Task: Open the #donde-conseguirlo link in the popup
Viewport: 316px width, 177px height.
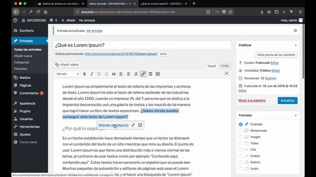Action: pyautogui.click(x=113, y=125)
